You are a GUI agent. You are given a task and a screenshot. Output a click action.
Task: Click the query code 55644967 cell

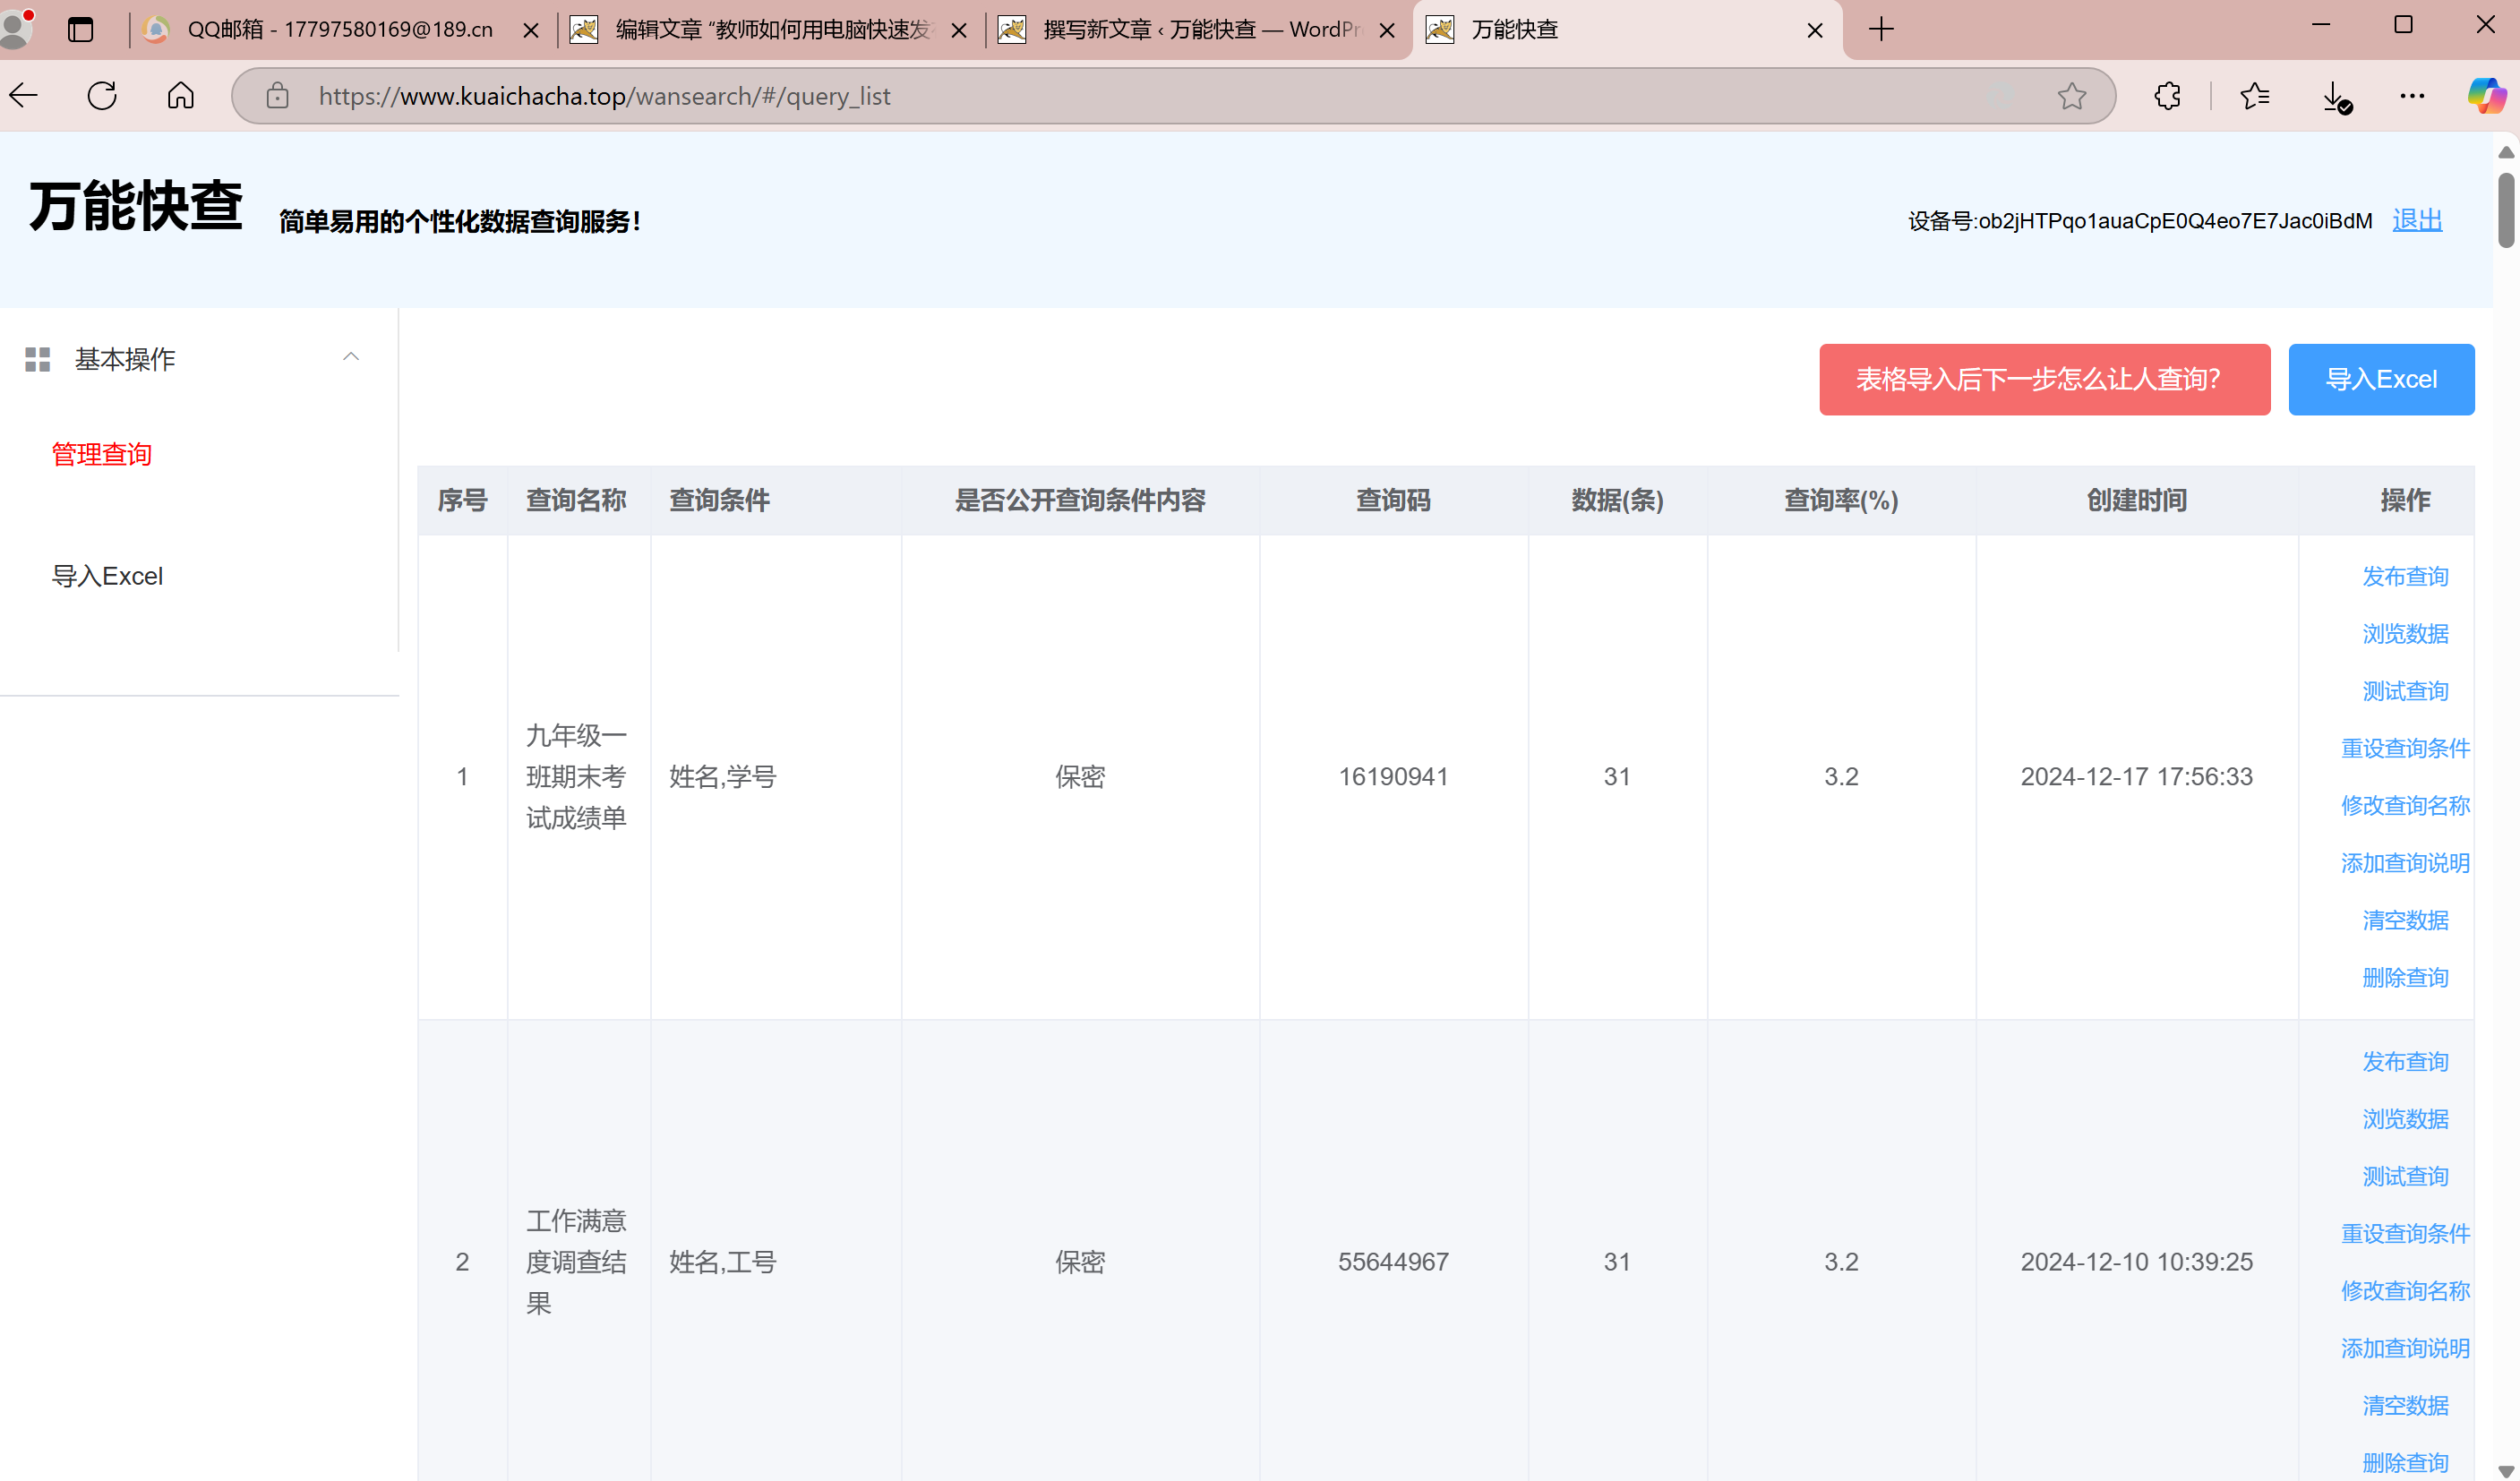[1393, 1262]
